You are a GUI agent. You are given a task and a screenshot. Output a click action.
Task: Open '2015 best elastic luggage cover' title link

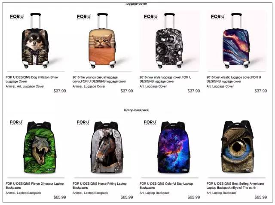234,79
